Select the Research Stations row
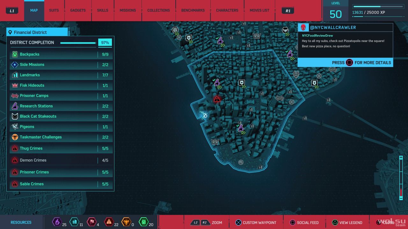The width and height of the screenshot is (408, 229). click(x=61, y=106)
